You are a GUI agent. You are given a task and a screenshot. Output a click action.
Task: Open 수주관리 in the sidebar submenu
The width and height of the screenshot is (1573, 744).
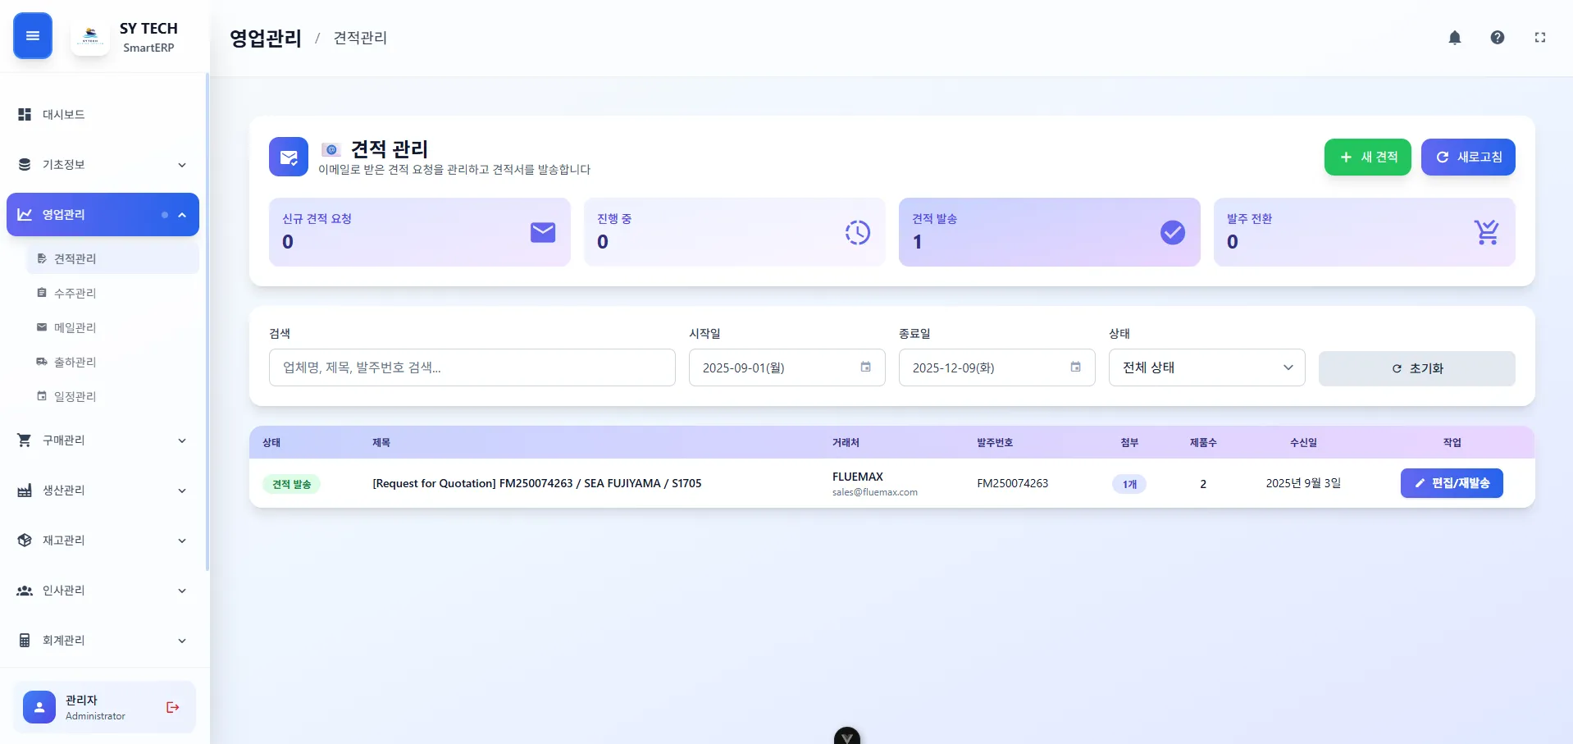113,293
